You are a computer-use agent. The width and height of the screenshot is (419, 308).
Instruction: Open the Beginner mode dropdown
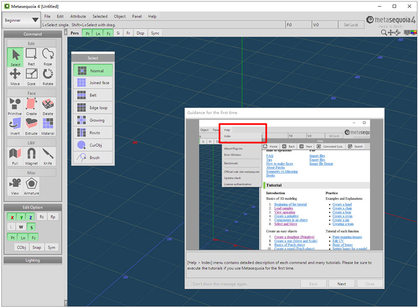[x=21, y=20]
